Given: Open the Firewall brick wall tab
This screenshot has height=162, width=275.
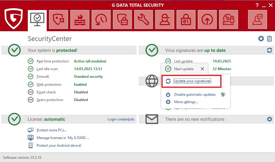Looking at the screenshot, I should pos(80,19).
